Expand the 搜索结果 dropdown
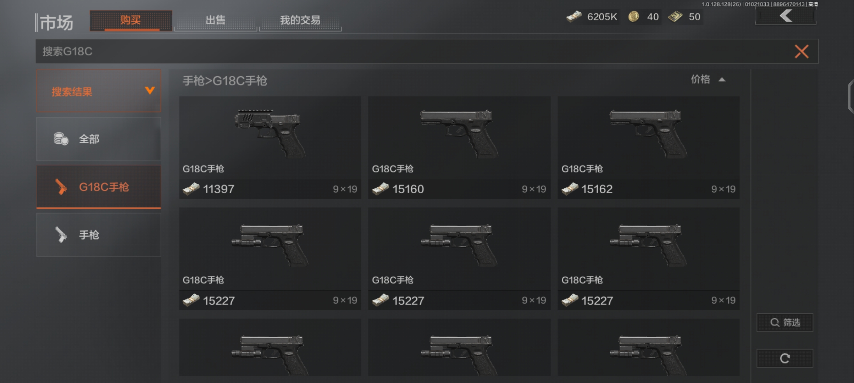Screen dimensions: 854x383 99,91
